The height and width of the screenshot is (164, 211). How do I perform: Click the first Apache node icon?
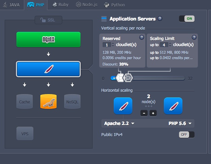[123, 106]
